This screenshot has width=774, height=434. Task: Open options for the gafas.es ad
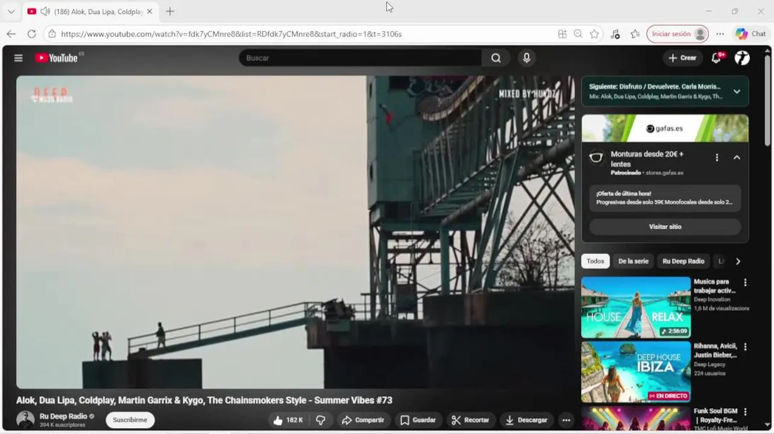click(717, 157)
